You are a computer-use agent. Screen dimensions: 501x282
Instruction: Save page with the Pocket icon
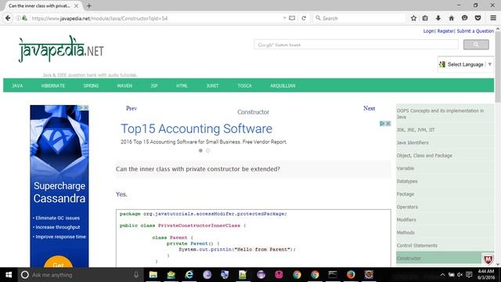(478, 18)
